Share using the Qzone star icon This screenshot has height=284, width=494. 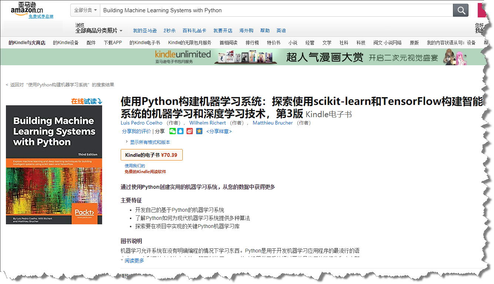click(199, 131)
